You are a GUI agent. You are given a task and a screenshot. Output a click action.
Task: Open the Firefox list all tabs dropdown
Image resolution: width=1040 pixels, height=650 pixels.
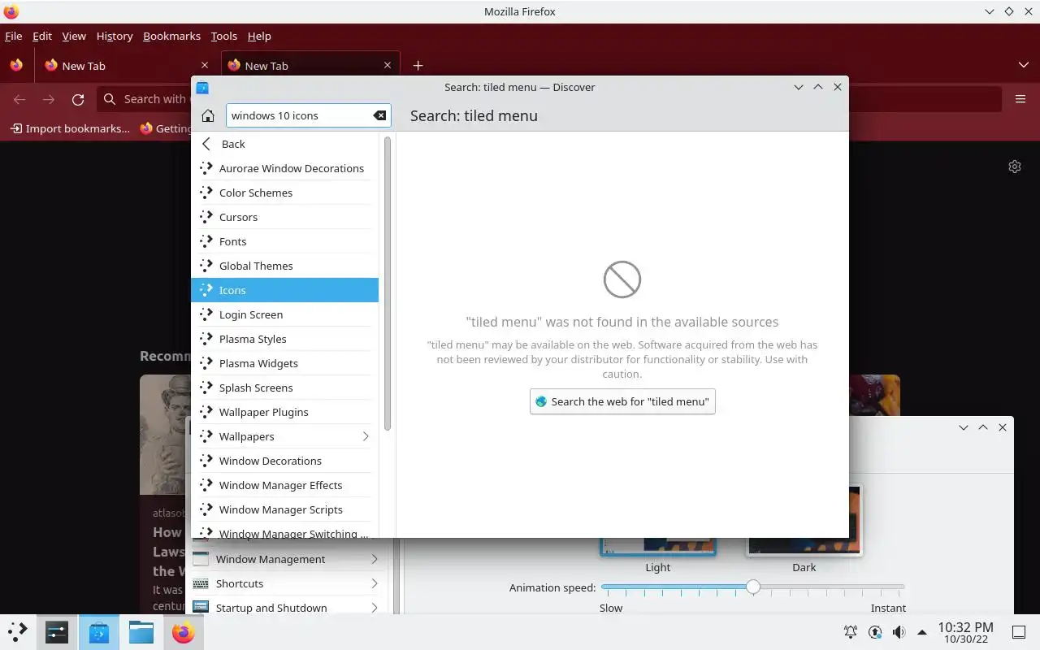1023,65
